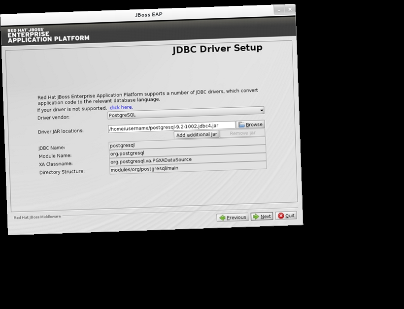This screenshot has height=309, width=404.
Task: Go back with the Previous button
Action: [x=233, y=217]
